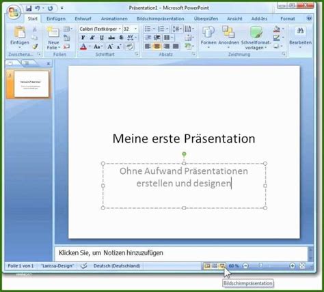Toggle underline formatting
The image size is (324, 292).
[x=102, y=38]
